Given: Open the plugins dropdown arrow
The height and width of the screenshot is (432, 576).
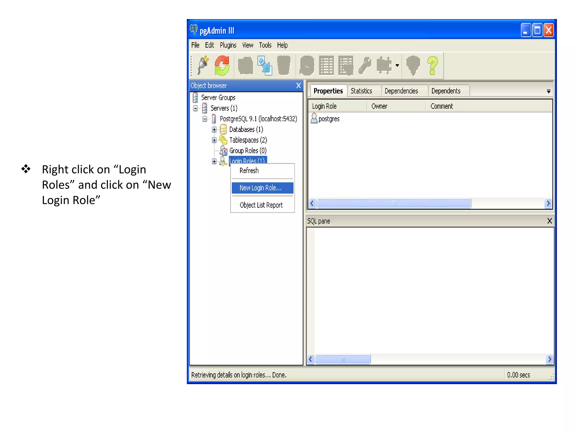Looking at the screenshot, I should point(397,65).
